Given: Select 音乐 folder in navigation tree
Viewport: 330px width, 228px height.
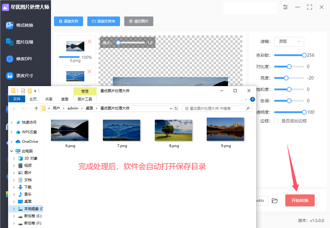Looking at the screenshot, I should coord(25,194).
